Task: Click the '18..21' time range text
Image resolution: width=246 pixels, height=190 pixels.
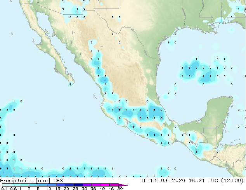Action: pos(197,181)
